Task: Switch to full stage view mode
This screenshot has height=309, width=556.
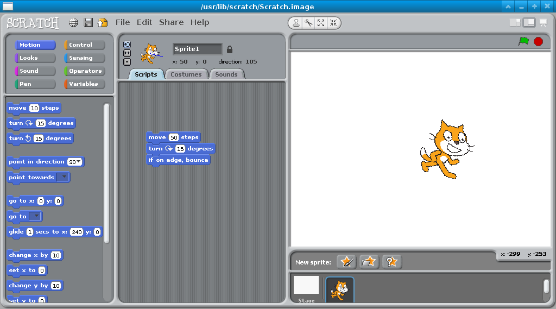Action: click(x=529, y=23)
